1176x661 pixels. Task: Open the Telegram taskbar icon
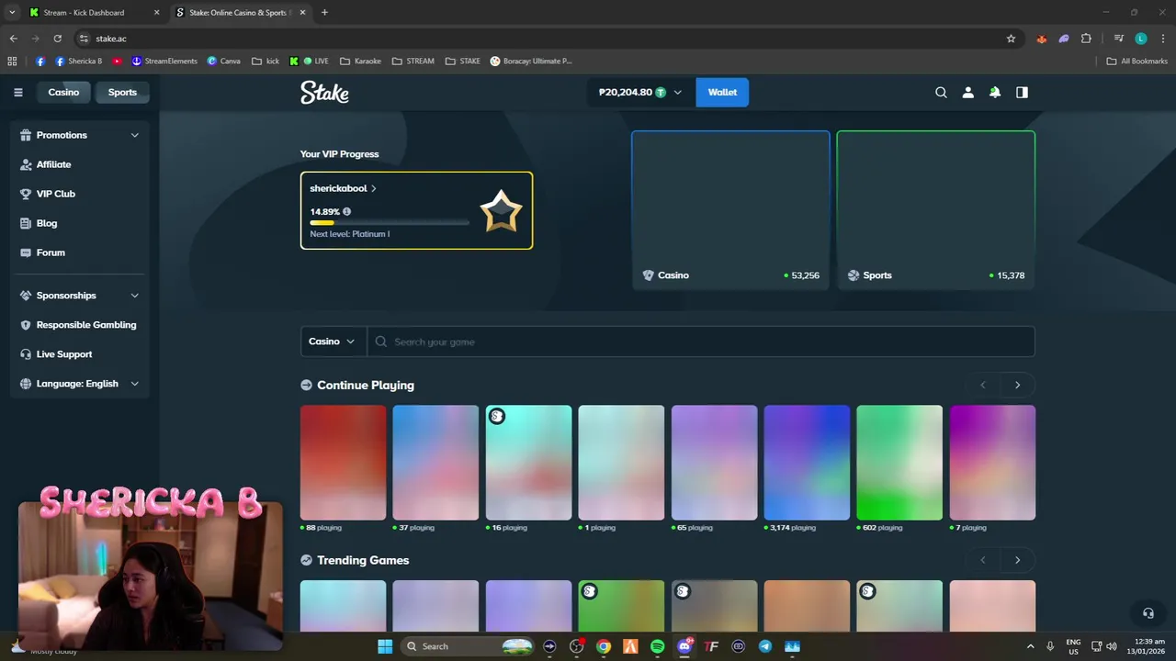pyautogui.click(x=765, y=646)
